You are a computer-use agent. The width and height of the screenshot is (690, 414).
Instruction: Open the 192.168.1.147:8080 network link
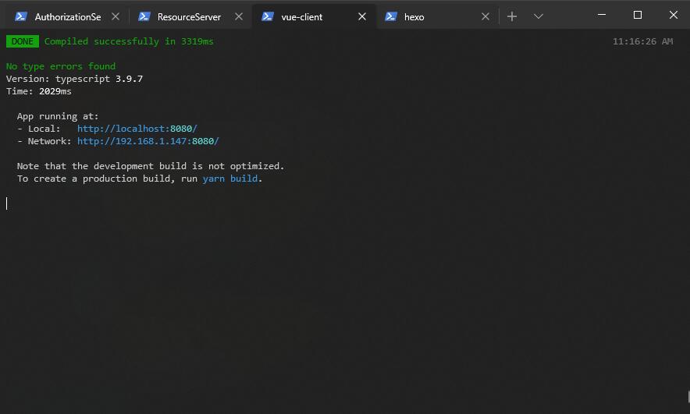[148, 141]
